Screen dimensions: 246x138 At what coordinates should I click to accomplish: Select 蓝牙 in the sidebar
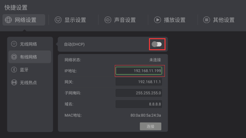pyautogui.click(x=30, y=70)
